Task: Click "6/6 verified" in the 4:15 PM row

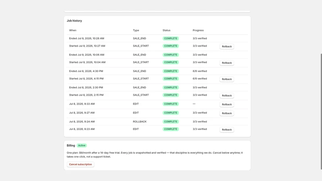Action: tap(200, 78)
